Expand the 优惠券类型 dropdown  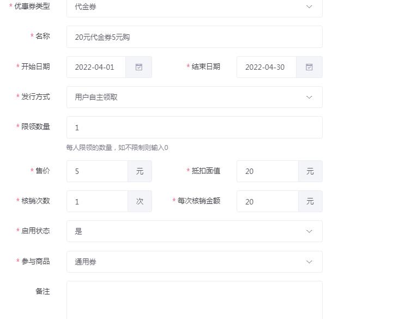(309, 7)
